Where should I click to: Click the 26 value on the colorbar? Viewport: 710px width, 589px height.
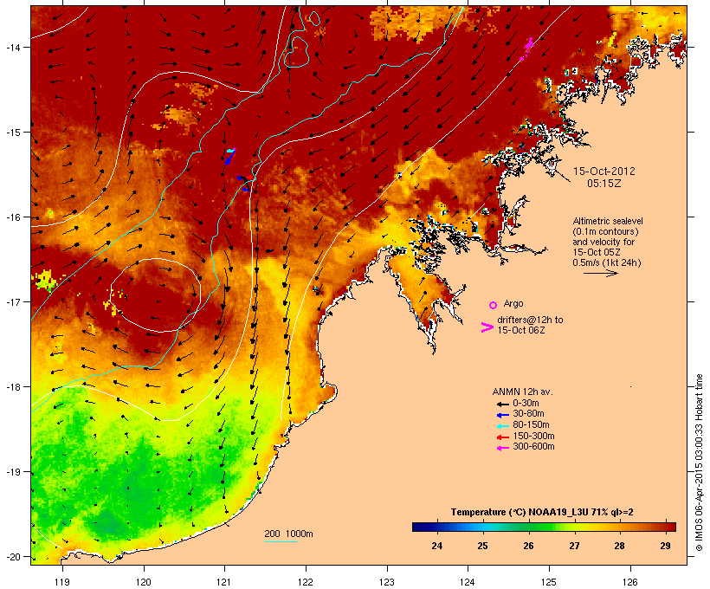pyautogui.click(x=528, y=546)
